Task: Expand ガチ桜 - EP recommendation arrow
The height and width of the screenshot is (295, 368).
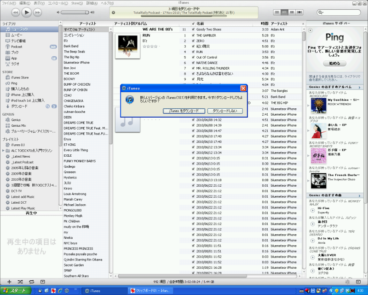Action: 308,155
